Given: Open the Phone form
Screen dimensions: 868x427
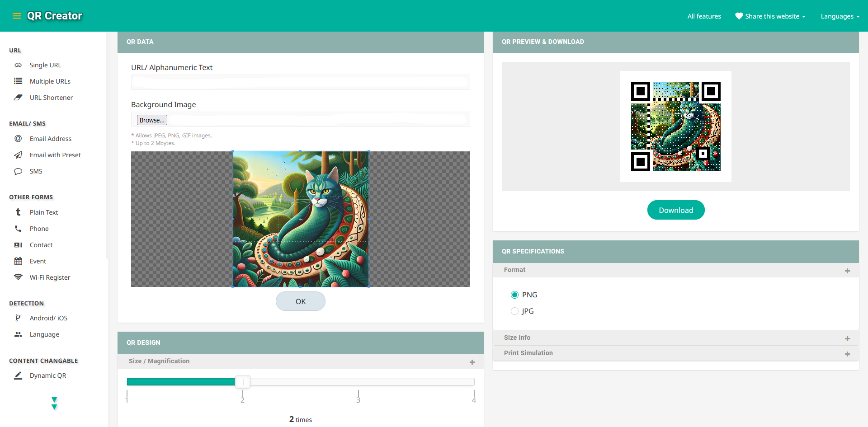Looking at the screenshot, I should coord(39,229).
